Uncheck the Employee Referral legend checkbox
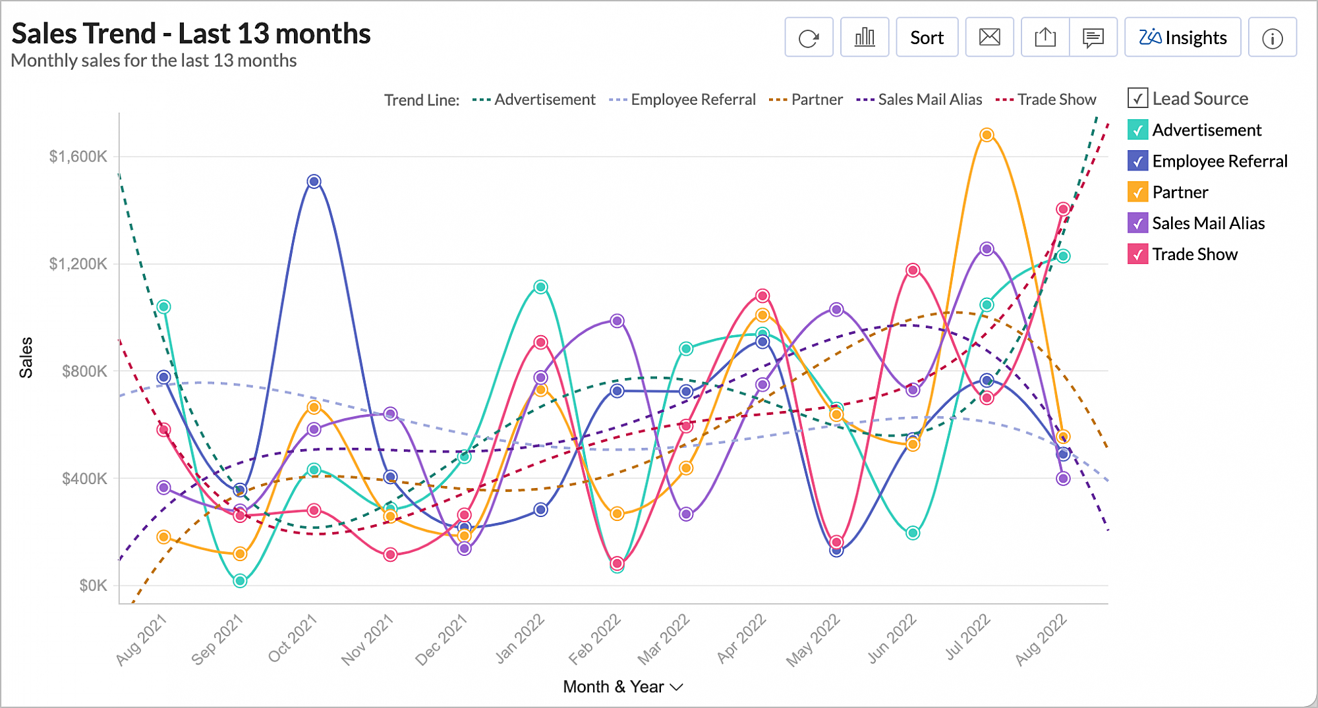Screen dimensions: 1318x708 click(1138, 161)
